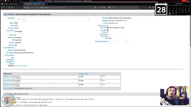Open the 'depends on / blocked' tree view link

21,66
